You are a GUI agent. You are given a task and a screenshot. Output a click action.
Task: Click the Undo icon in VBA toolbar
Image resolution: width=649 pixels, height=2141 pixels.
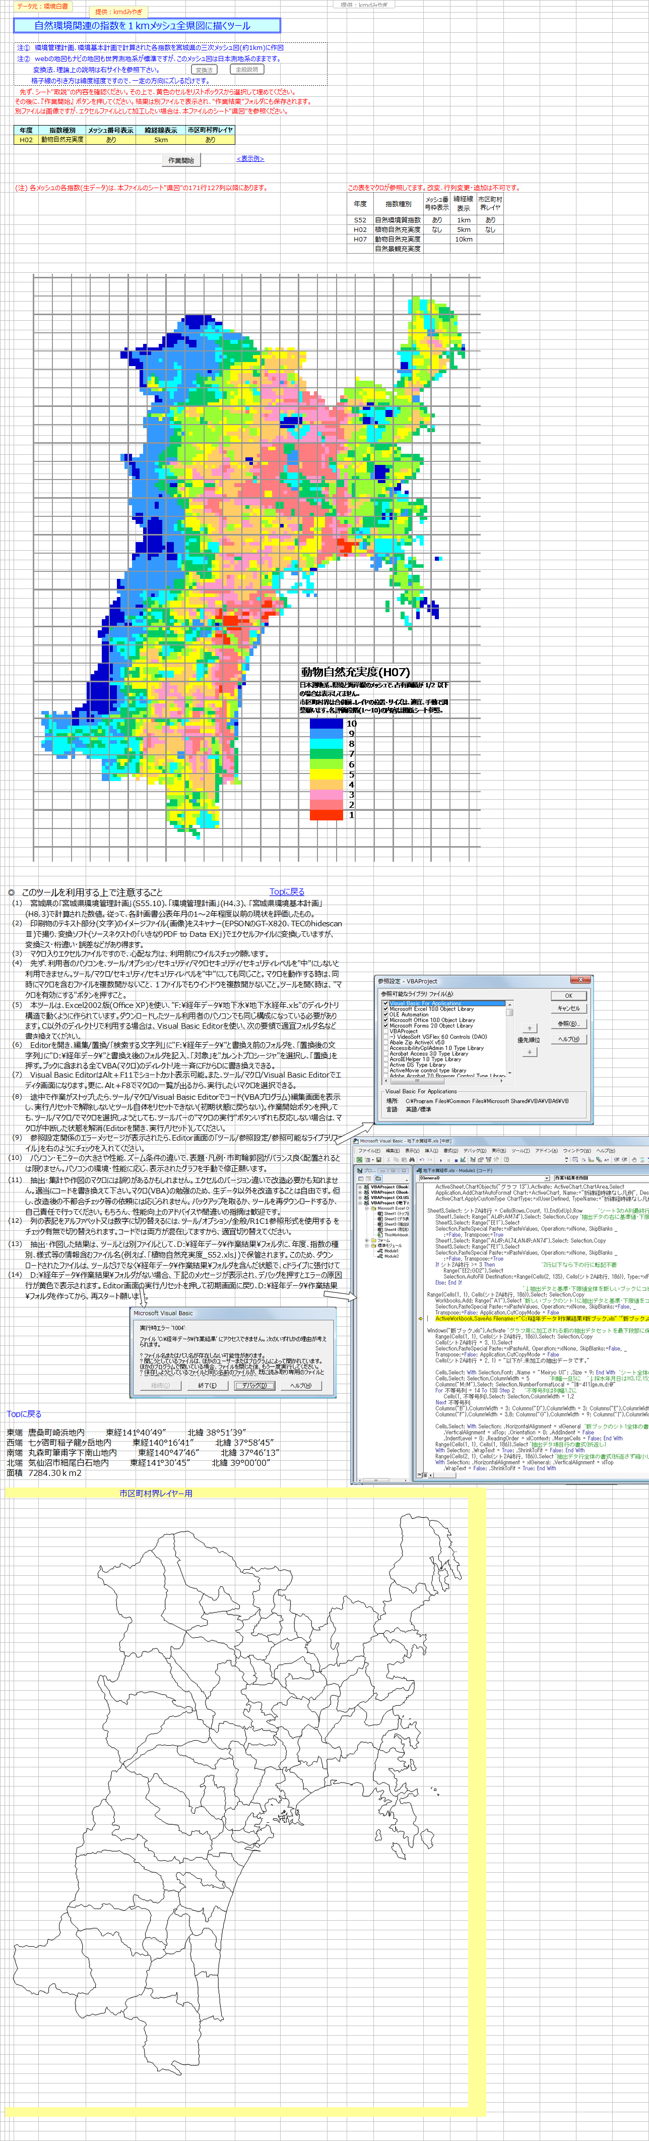tap(422, 1159)
